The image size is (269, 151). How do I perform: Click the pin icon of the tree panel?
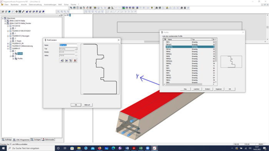click(60, 15)
